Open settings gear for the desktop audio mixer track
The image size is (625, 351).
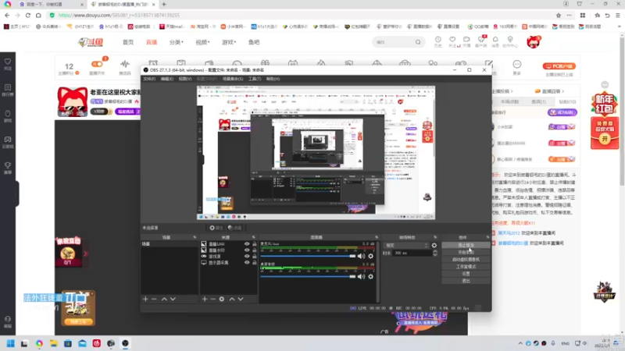coord(370,276)
